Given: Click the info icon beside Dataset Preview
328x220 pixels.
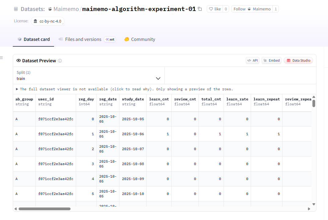Looking at the screenshot, I should click(60, 61).
